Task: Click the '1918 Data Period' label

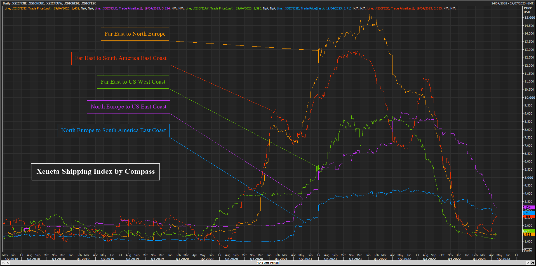Action: (268, 263)
